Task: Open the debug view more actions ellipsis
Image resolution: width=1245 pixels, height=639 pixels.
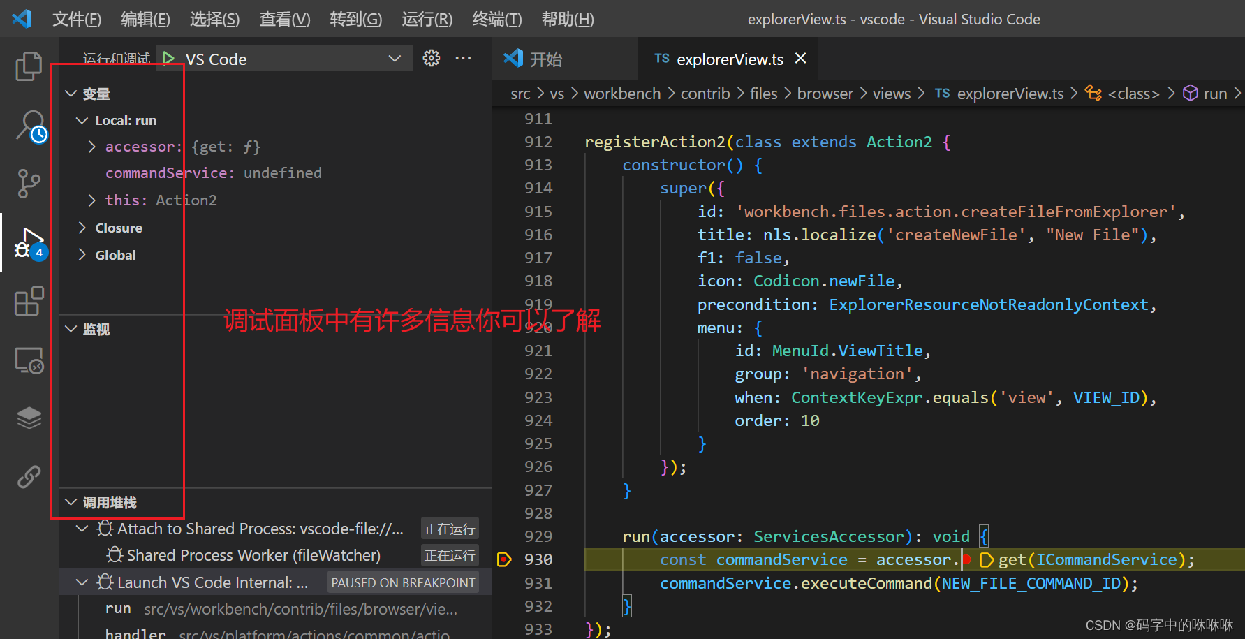Action: coord(463,58)
